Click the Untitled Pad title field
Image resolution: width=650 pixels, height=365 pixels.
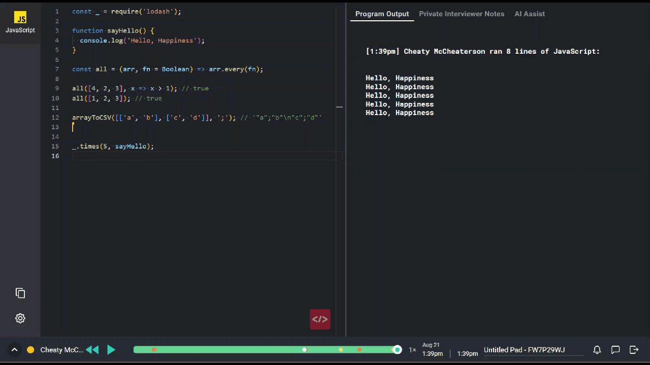[x=524, y=350]
